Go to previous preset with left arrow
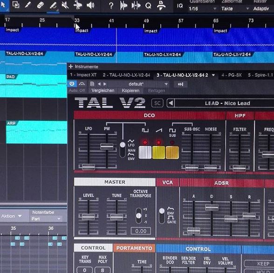 pyautogui.click(x=99, y=84)
